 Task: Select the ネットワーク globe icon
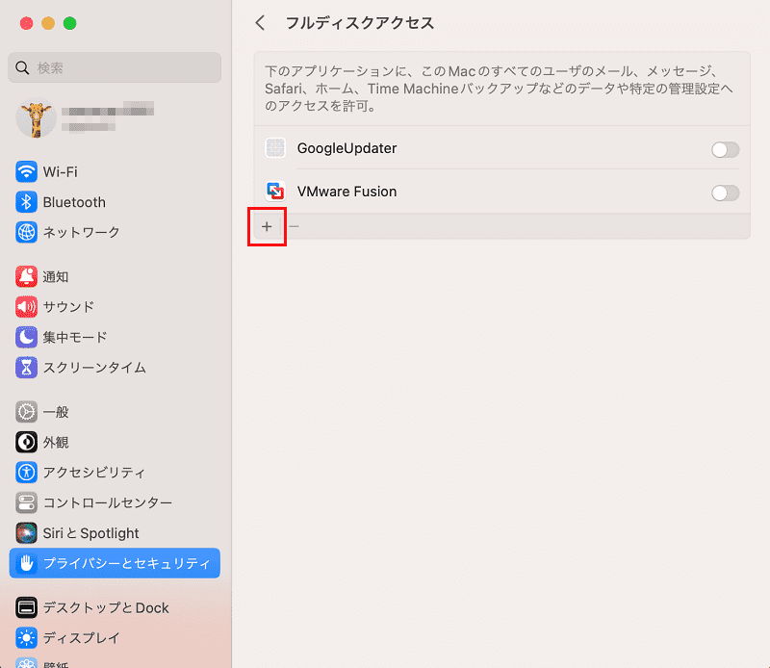pyautogui.click(x=26, y=232)
